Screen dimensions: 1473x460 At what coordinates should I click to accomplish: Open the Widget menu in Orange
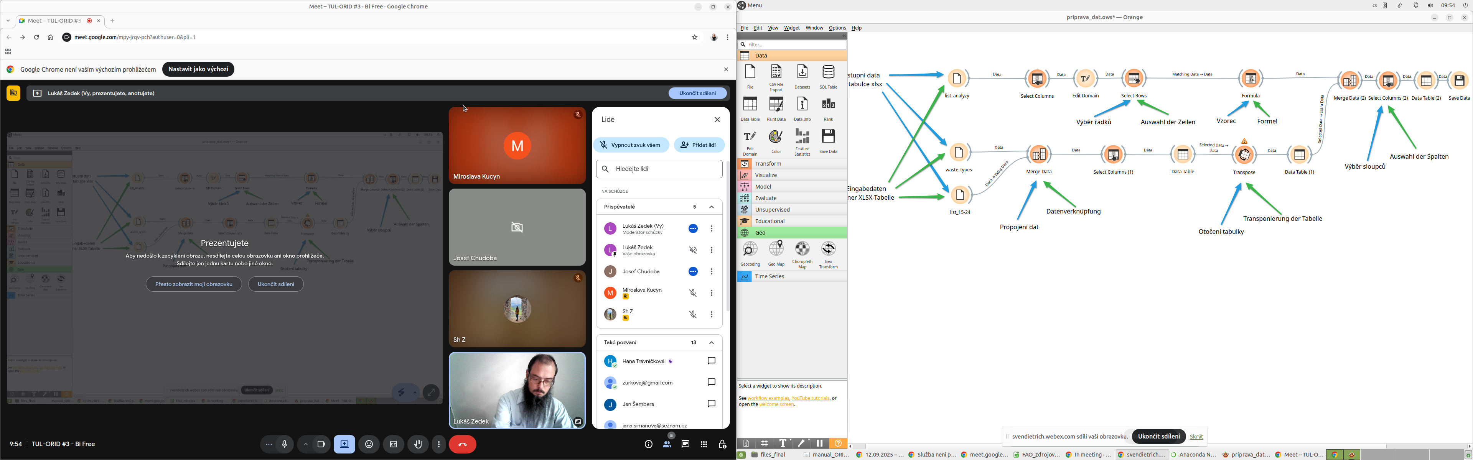(x=791, y=28)
